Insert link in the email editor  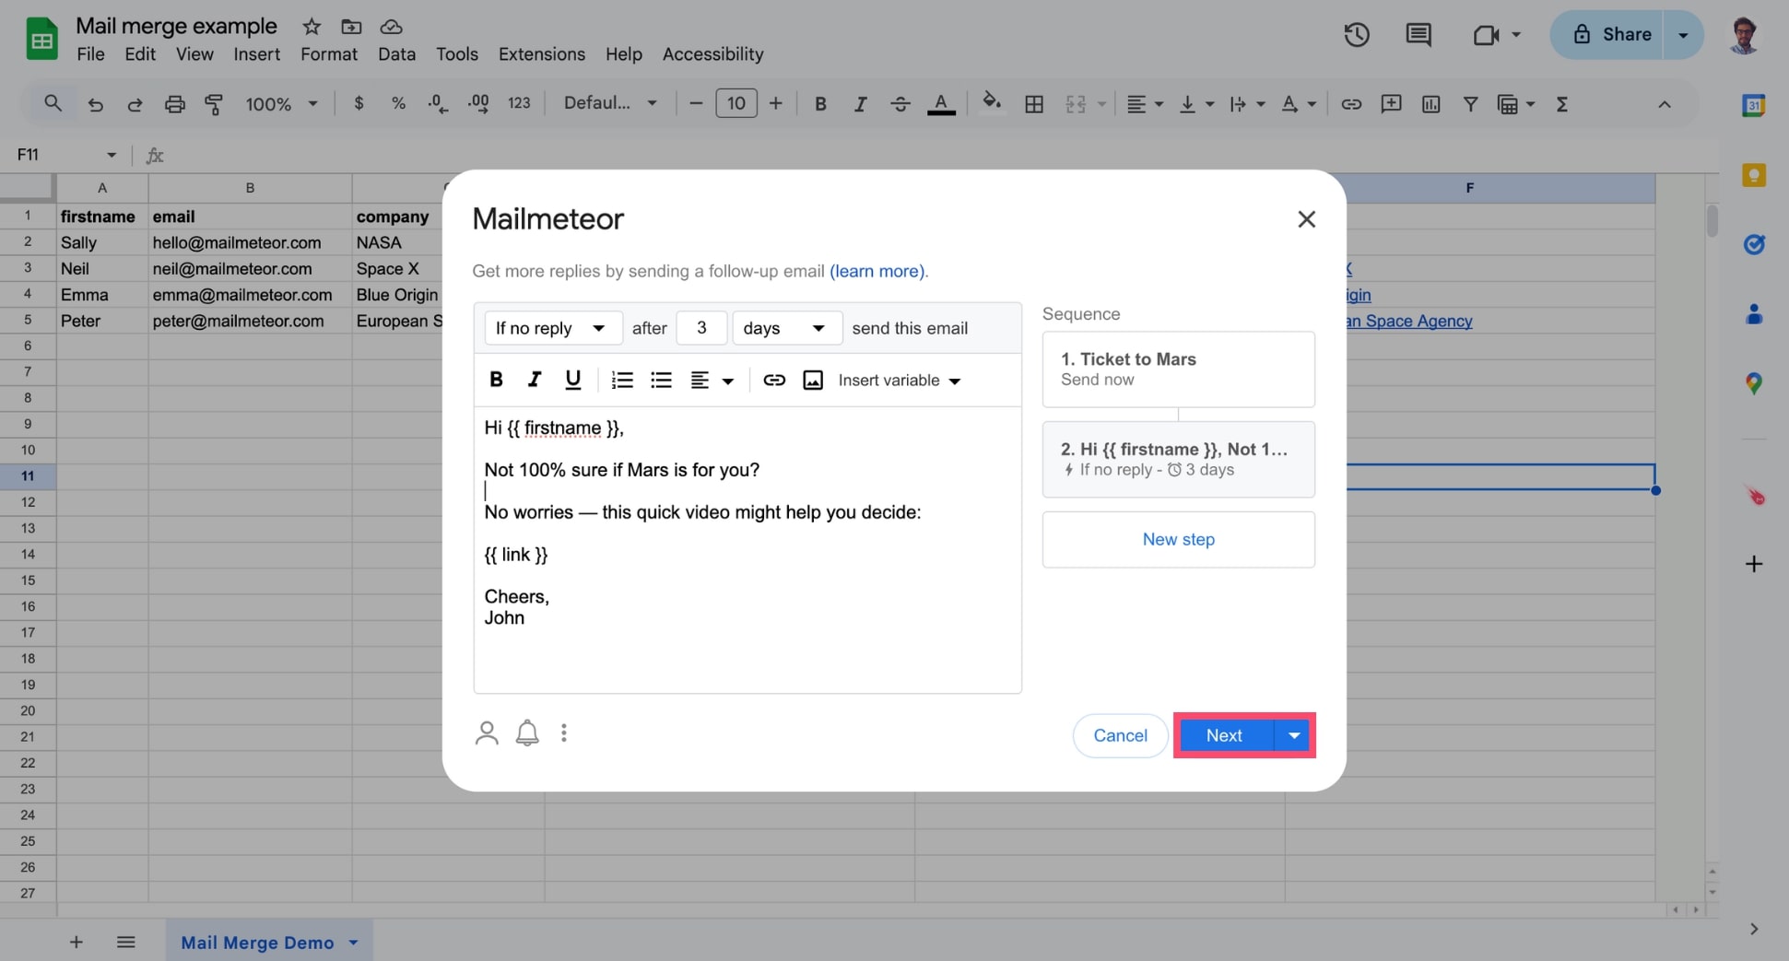pos(774,380)
